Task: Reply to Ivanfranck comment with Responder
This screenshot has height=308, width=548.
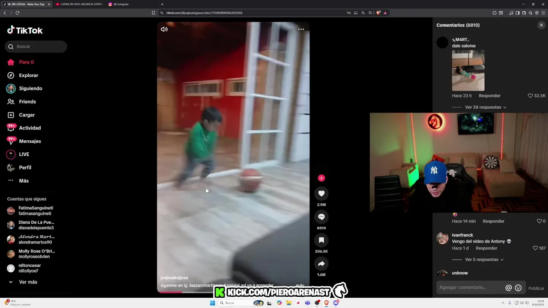Action: click(486, 248)
